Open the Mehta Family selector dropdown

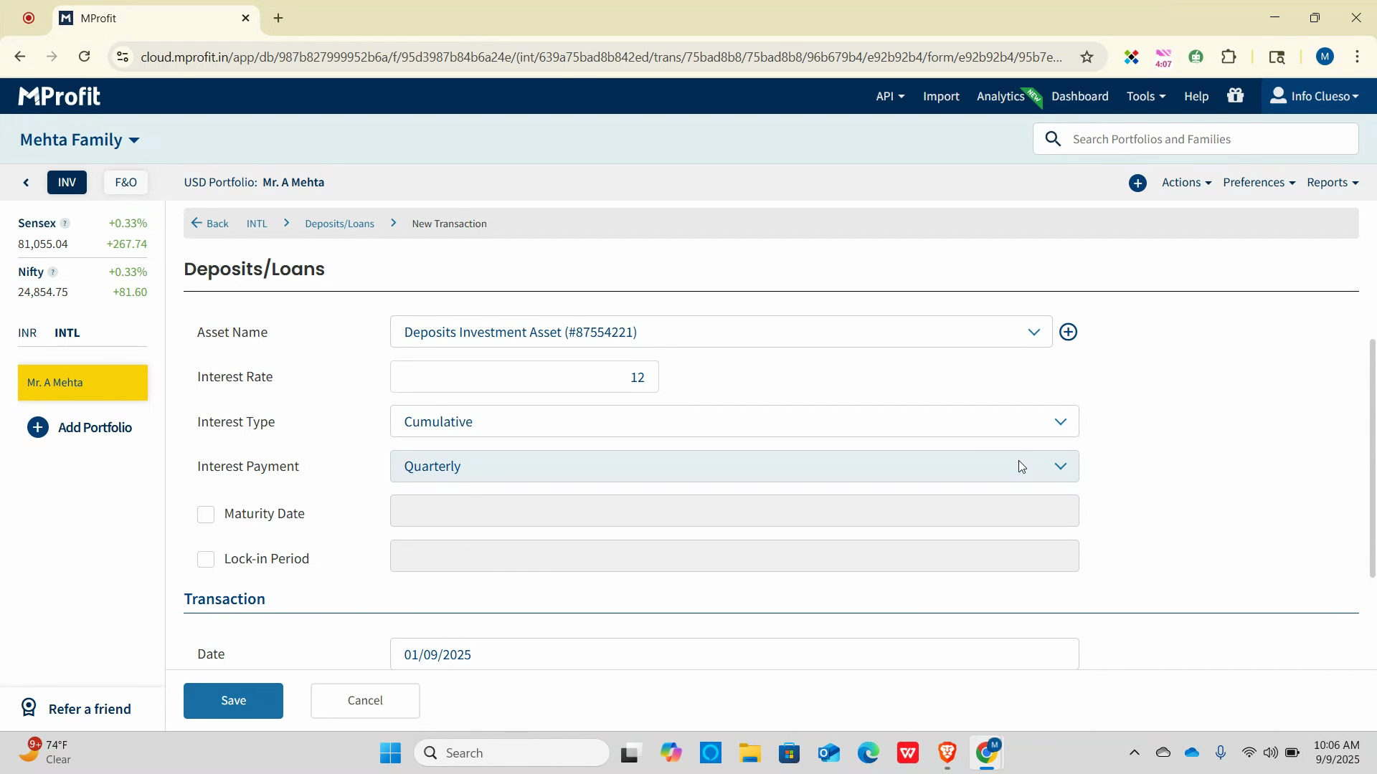80,140
